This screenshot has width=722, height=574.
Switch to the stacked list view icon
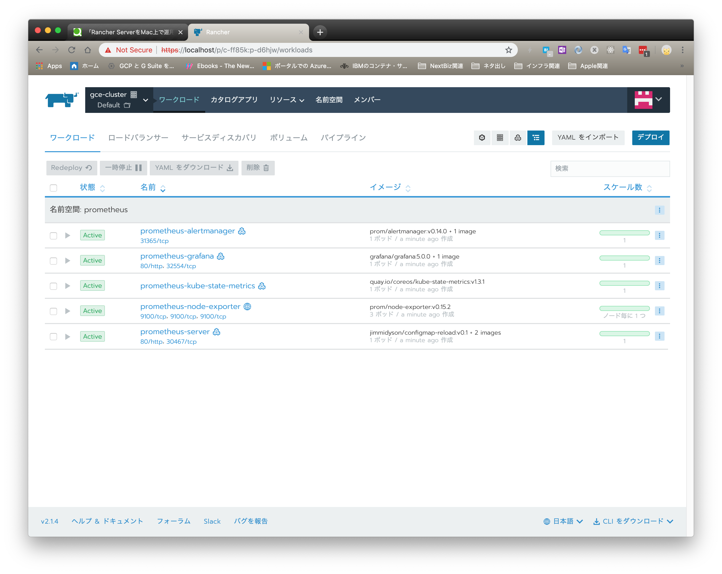pos(500,138)
